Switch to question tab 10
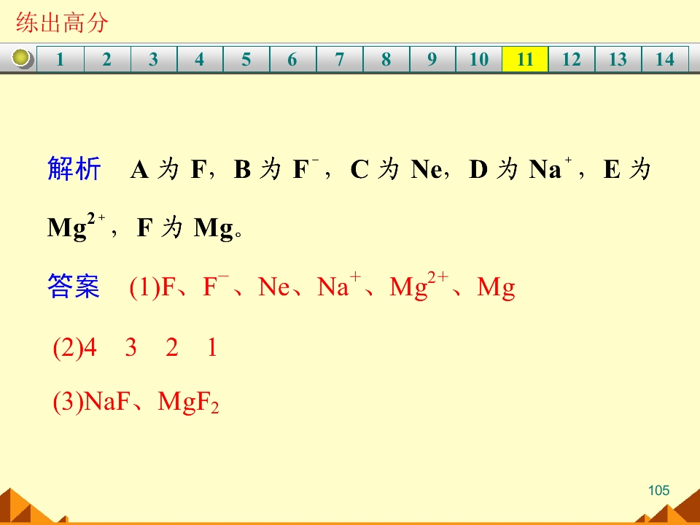This screenshot has width=700, height=525. click(479, 59)
